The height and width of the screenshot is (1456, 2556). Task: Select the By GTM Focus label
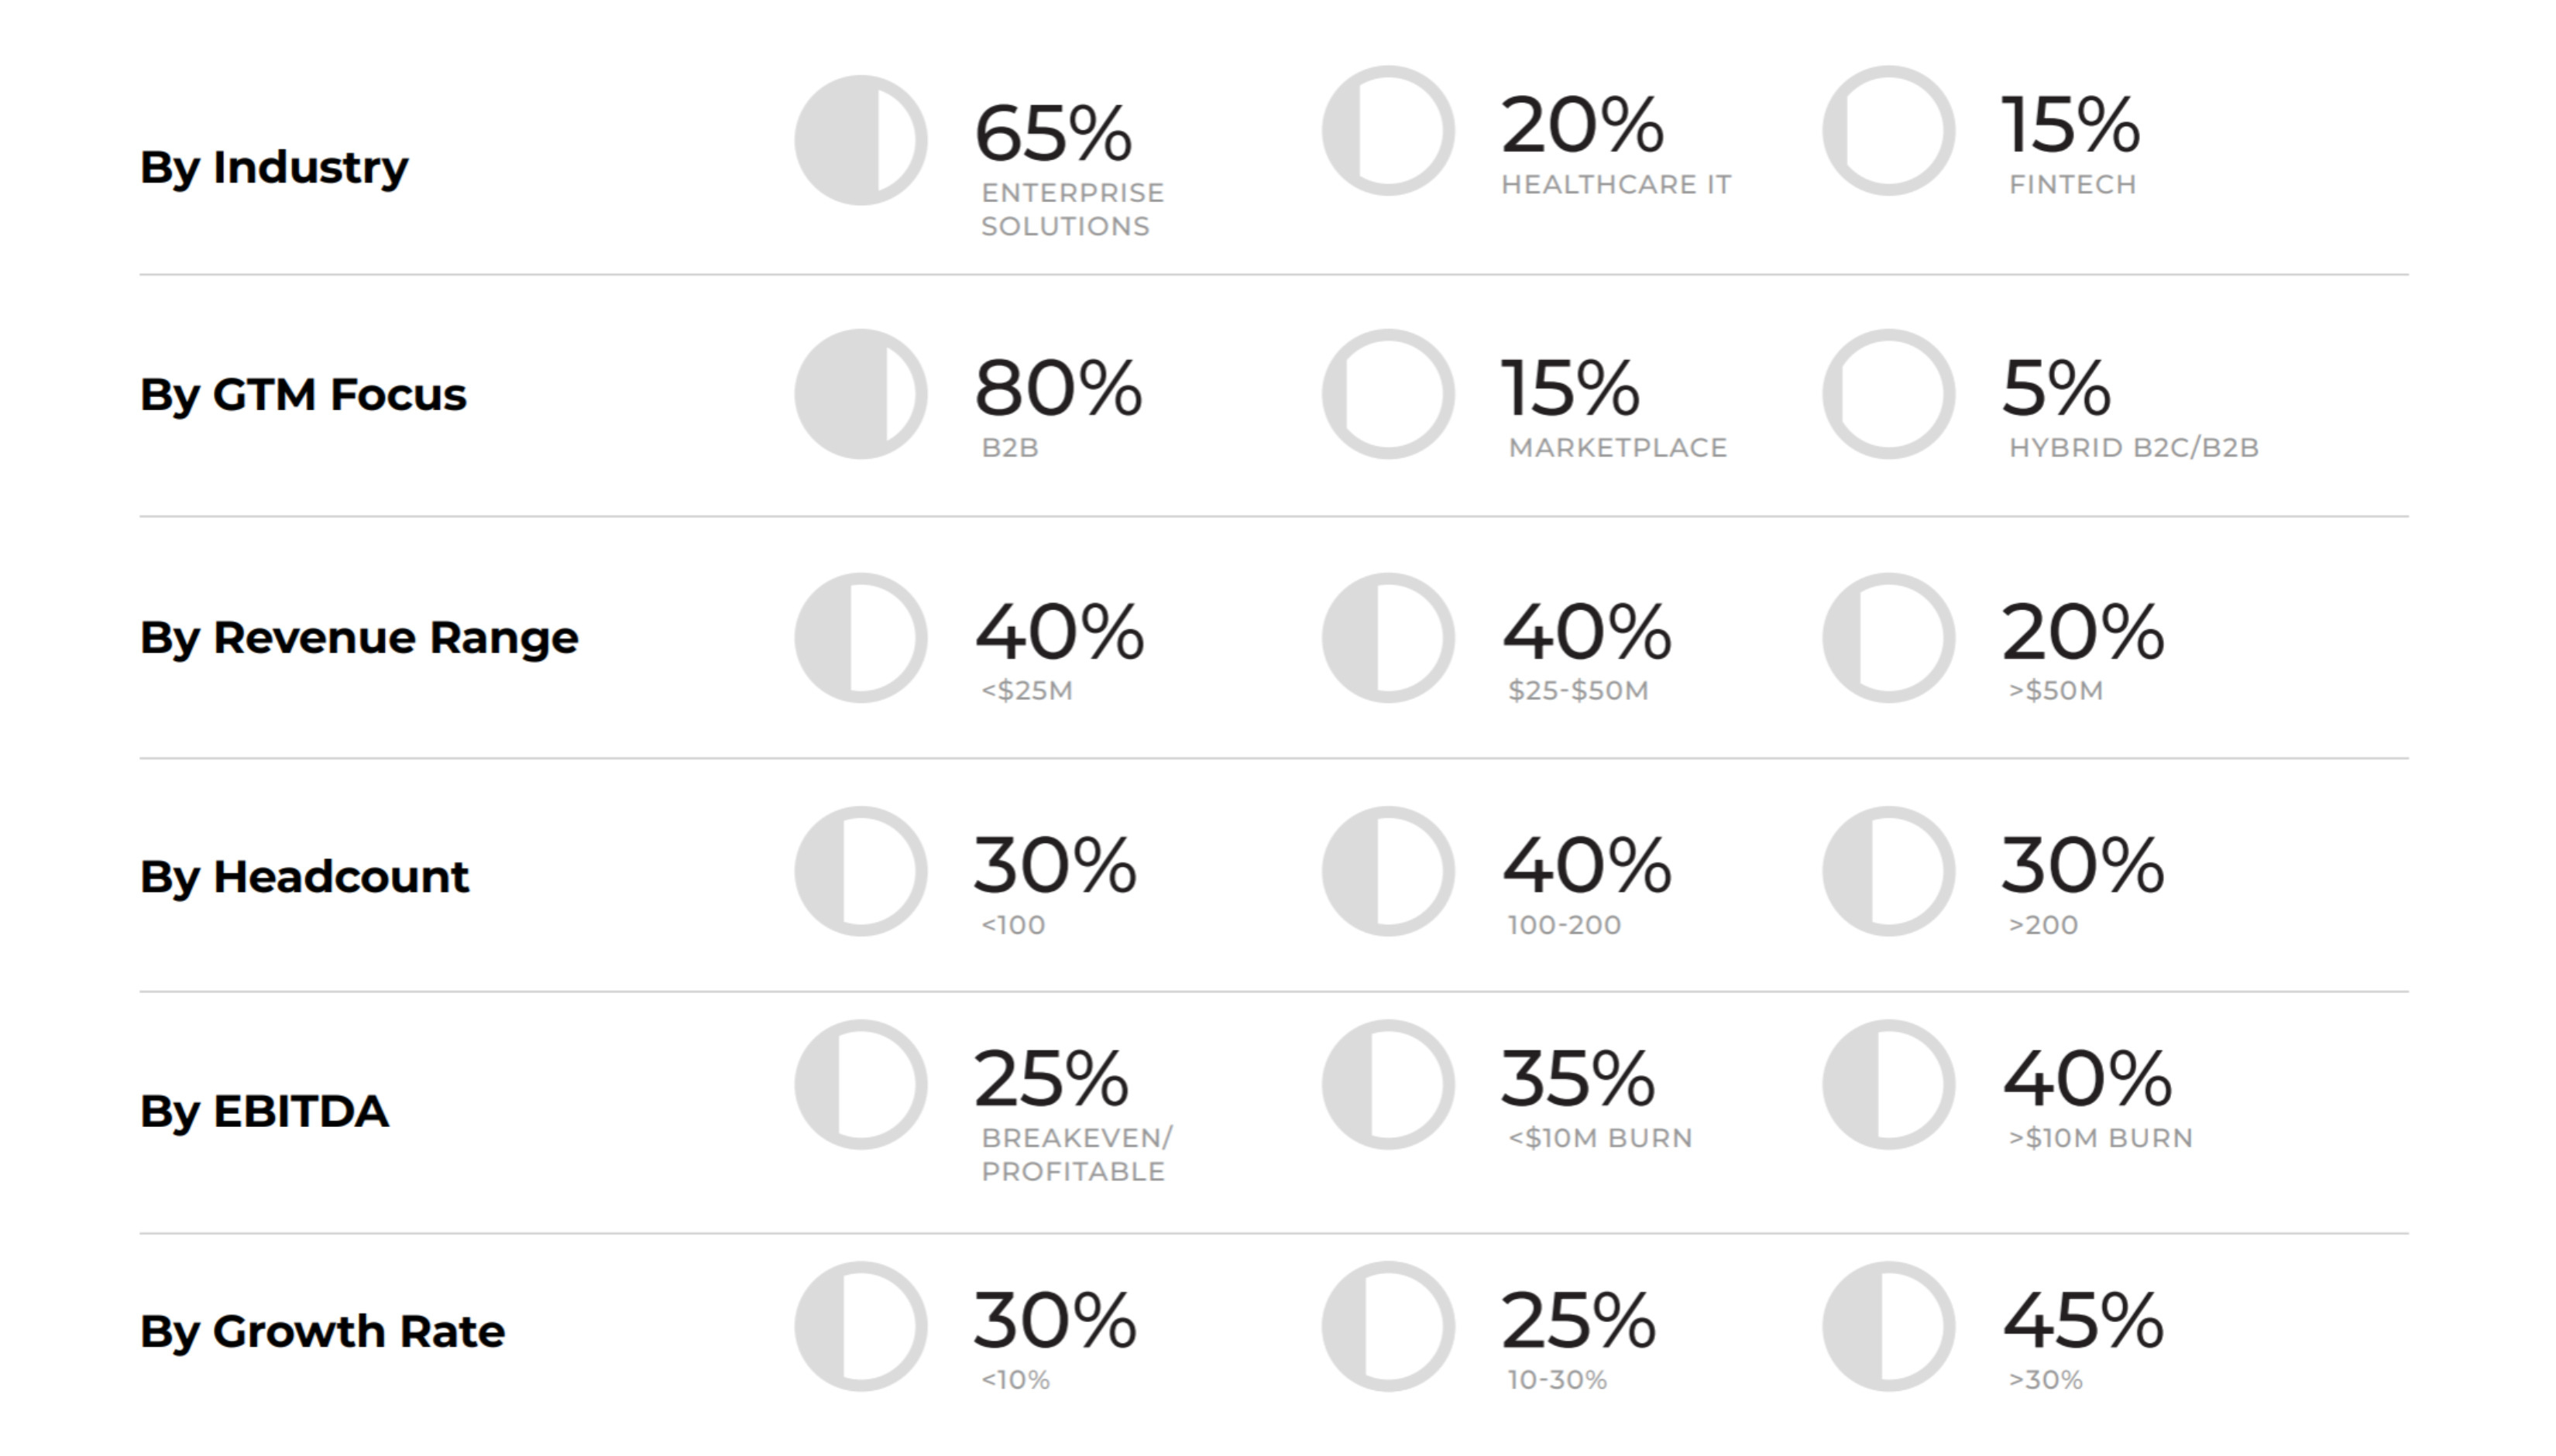(x=302, y=395)
